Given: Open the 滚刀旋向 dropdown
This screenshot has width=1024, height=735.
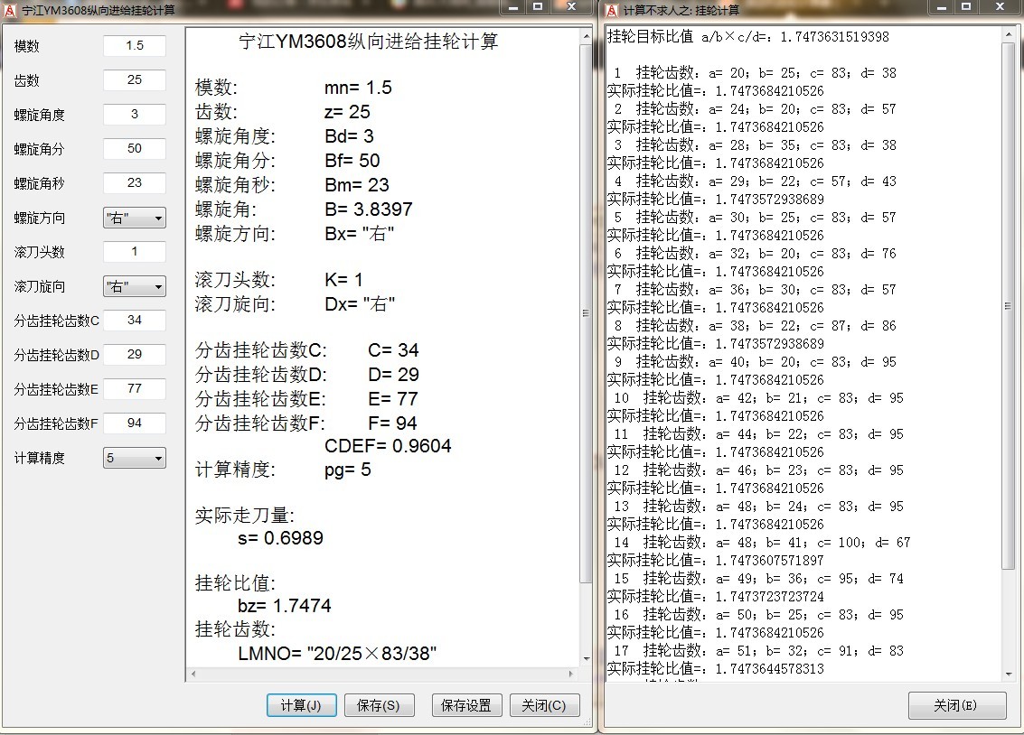Looking at the screenshot, I should (x=135, y=286).
